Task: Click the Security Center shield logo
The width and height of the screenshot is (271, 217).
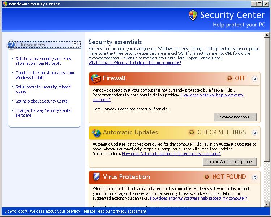Action: pyautogui.click(x=193, y=15)
